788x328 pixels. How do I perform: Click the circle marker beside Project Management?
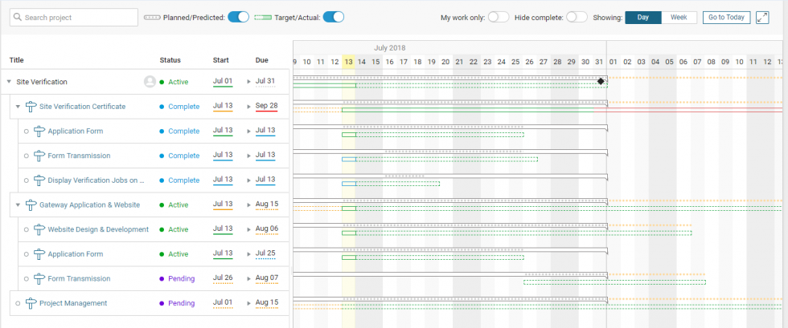coord(18,303)
